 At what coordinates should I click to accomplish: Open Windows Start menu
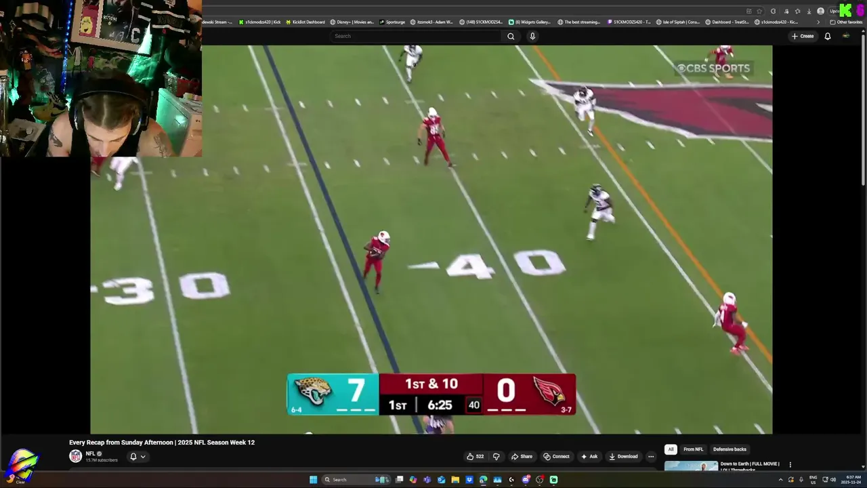(313, 479)
